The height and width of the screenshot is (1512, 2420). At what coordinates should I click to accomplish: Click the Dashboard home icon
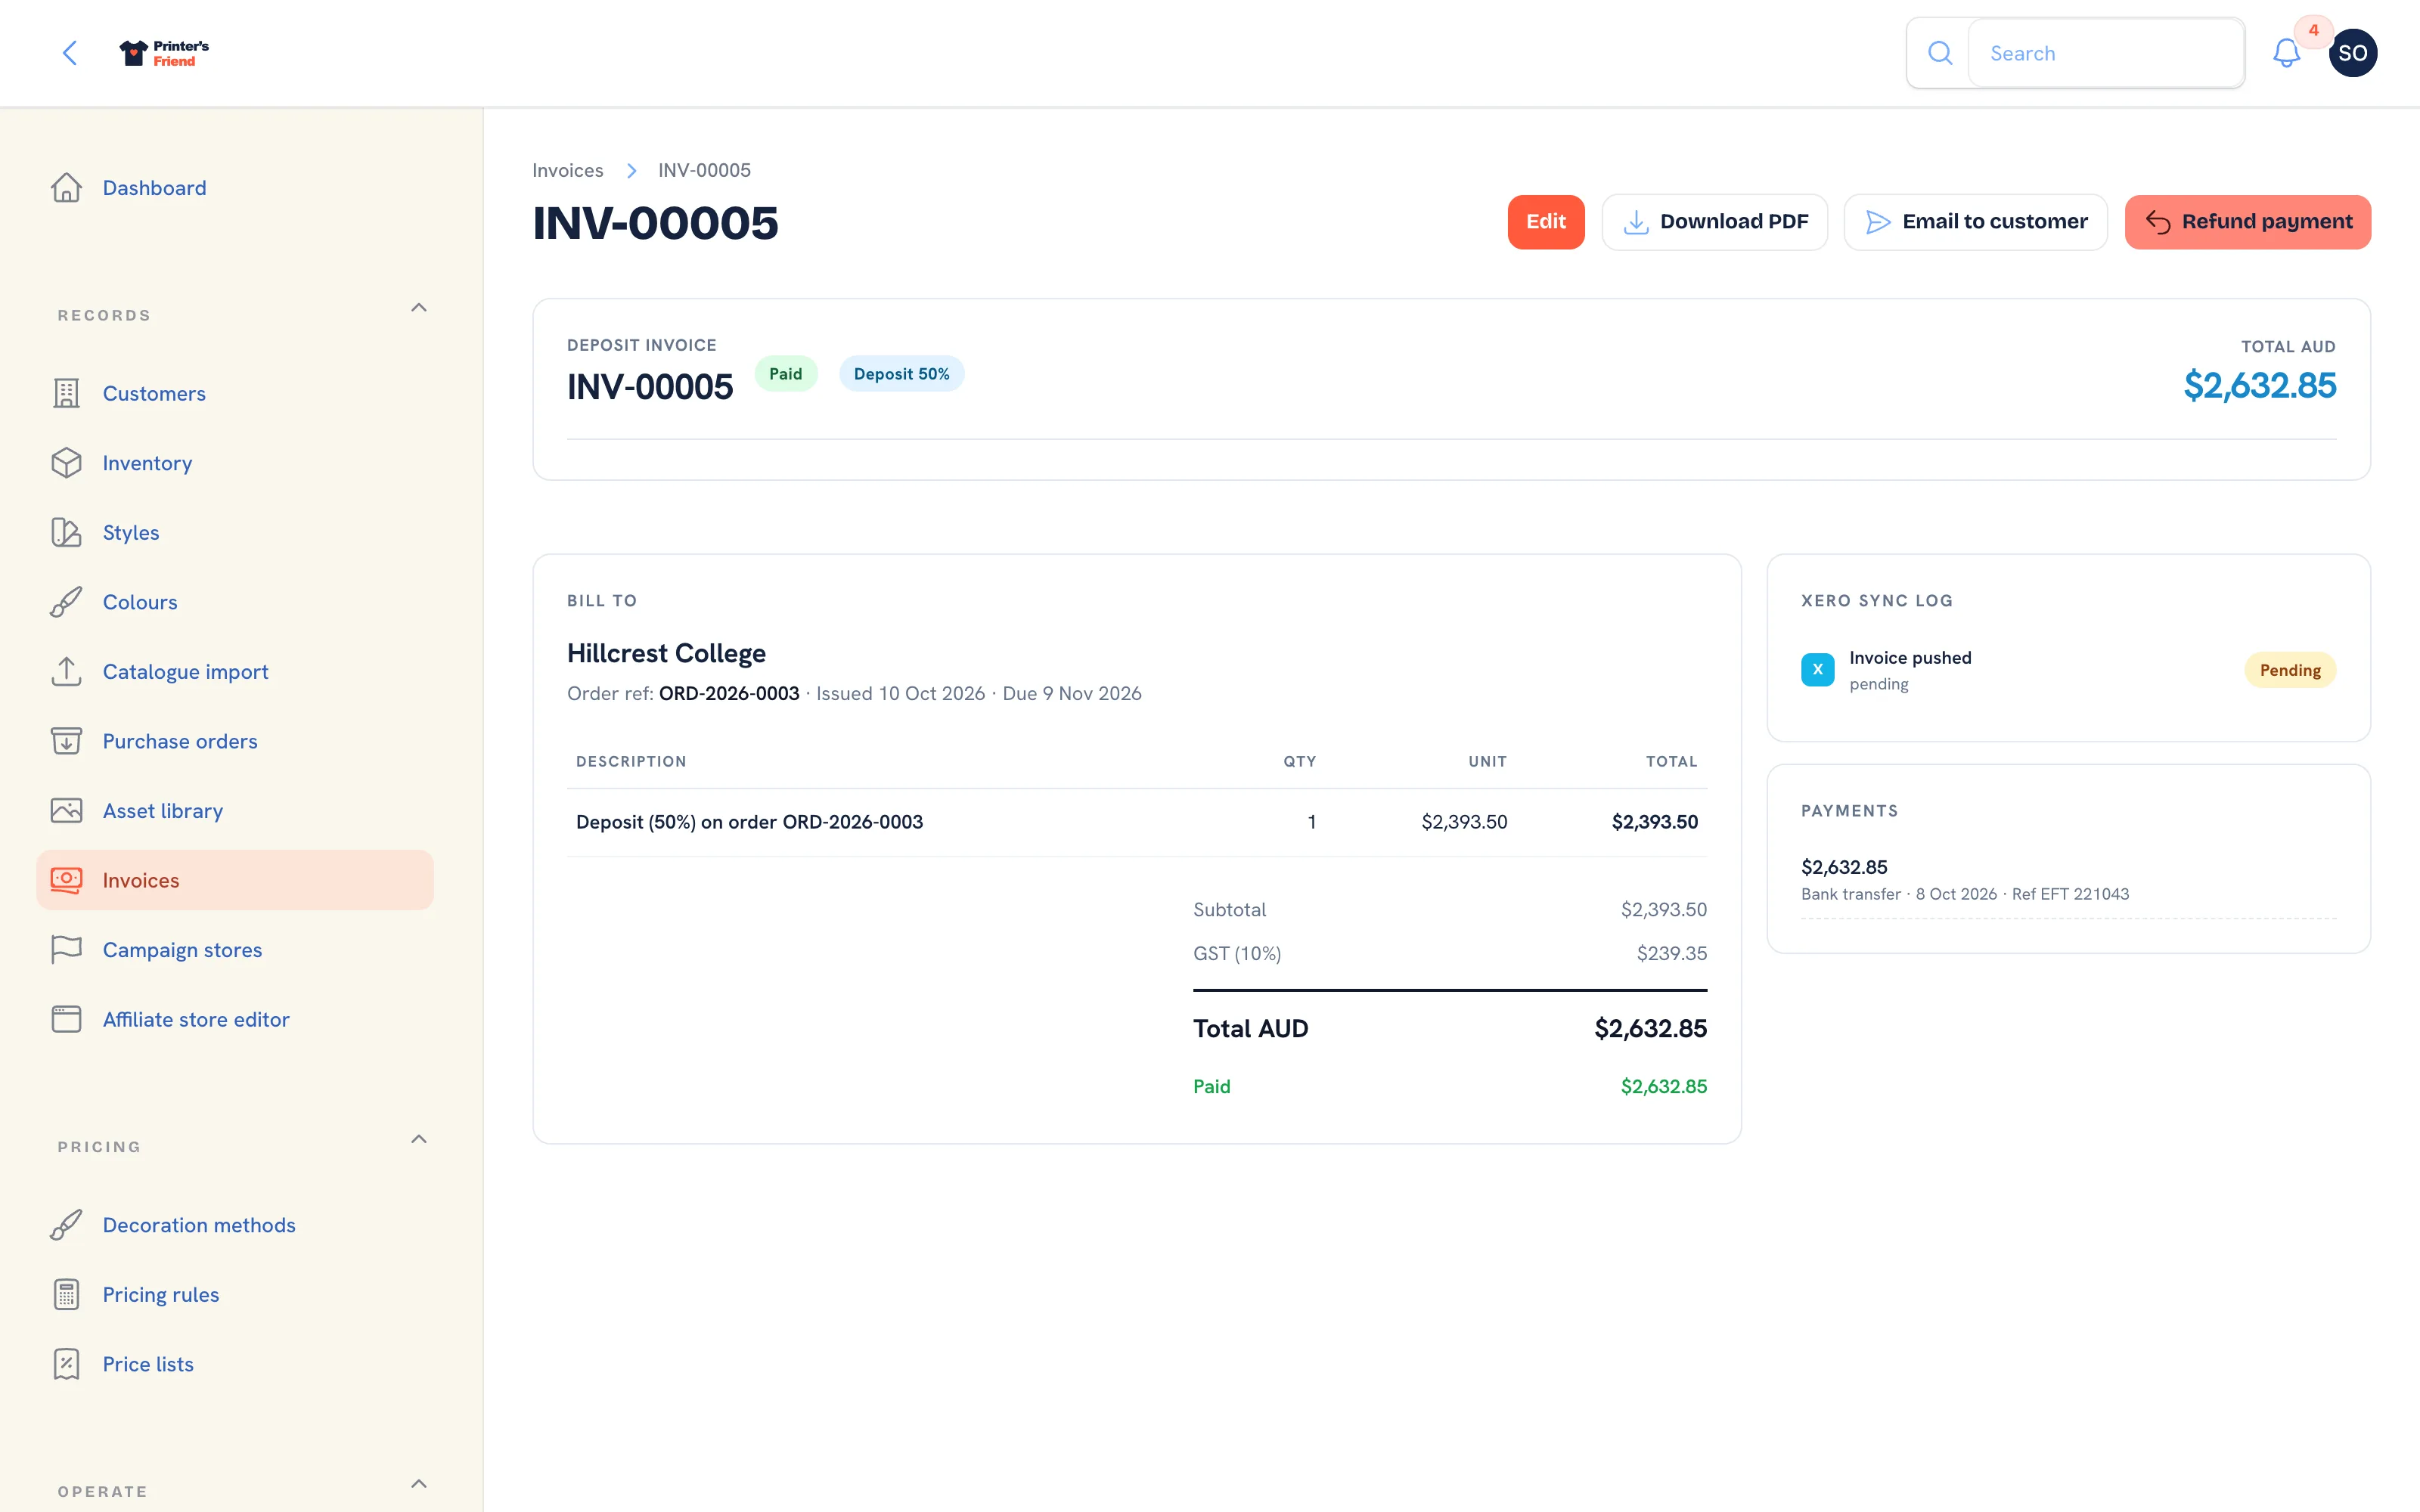[66, 188]
